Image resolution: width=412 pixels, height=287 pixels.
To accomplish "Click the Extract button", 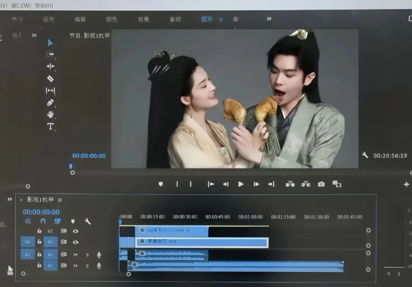I will click(306, 184).
